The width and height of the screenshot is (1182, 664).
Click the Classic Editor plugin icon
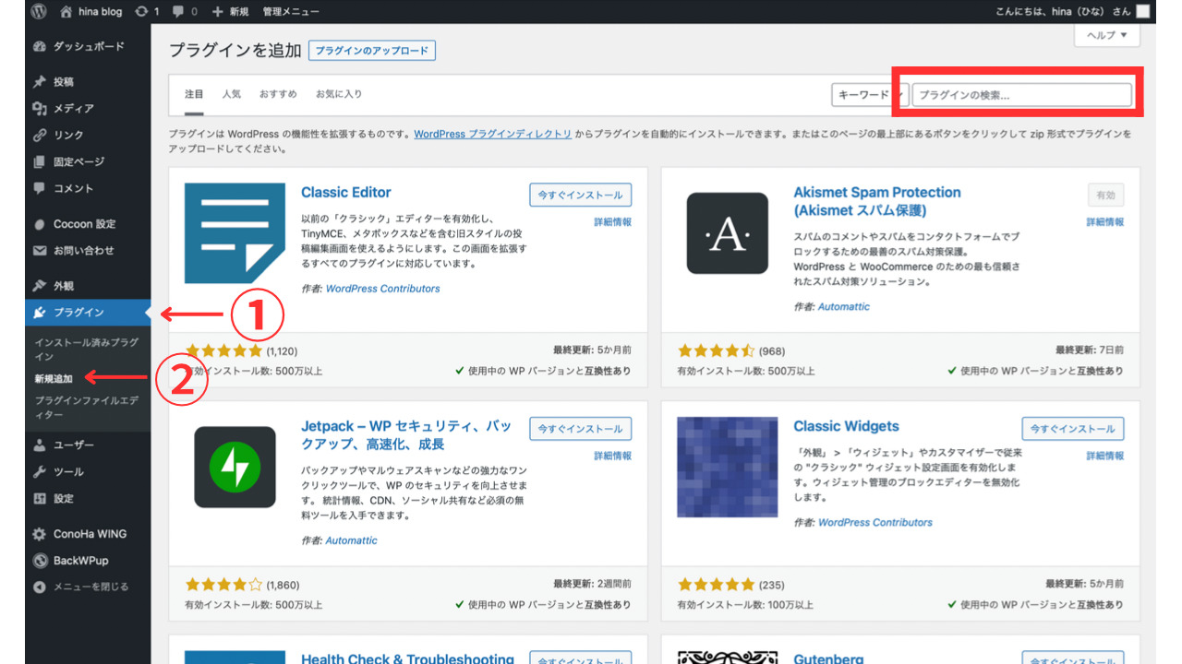pyautogui.click(x=235, y=233)
